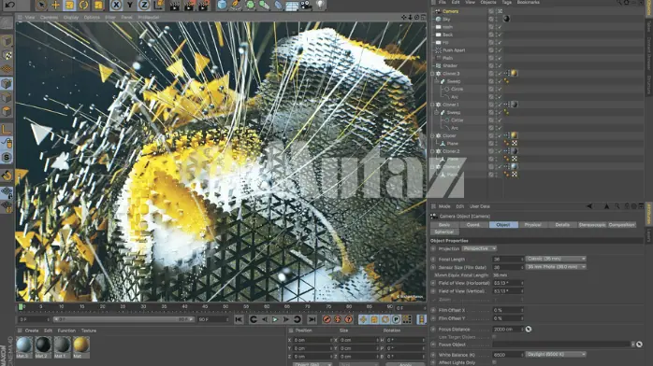The height and width of the screenshot is (366, 653).
Task: Open viewport Cameras menu
Action: pos(50,18)
